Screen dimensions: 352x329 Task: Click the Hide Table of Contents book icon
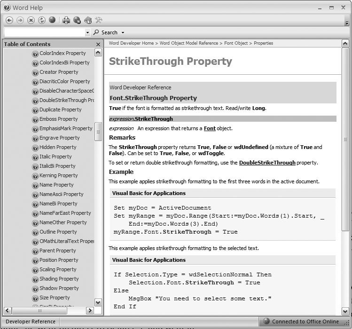tap(88, 20)
